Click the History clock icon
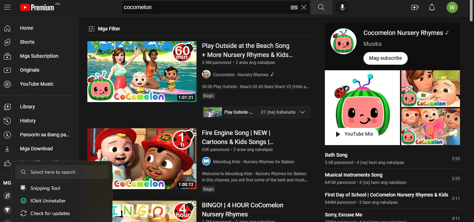474x222 pixels. pyautogui.click(x=7, y=121)
